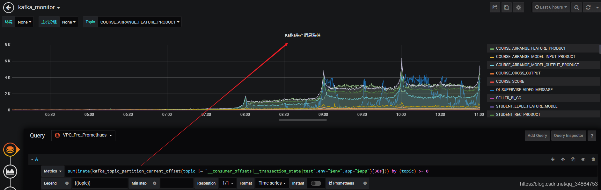This screenshot has width=601, height=190.
Task: Toggle COURSE_ARRANGE_FEATURE_PRODUCT legend series
Action: click(531, 48)
